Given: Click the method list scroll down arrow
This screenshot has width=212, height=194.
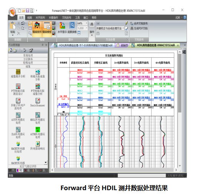Looking at the screenshot, I should coord(46,162).
